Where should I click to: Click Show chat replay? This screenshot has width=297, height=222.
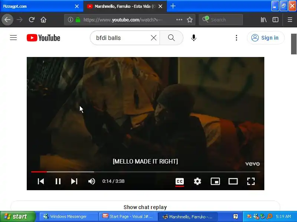coord(145,207)
